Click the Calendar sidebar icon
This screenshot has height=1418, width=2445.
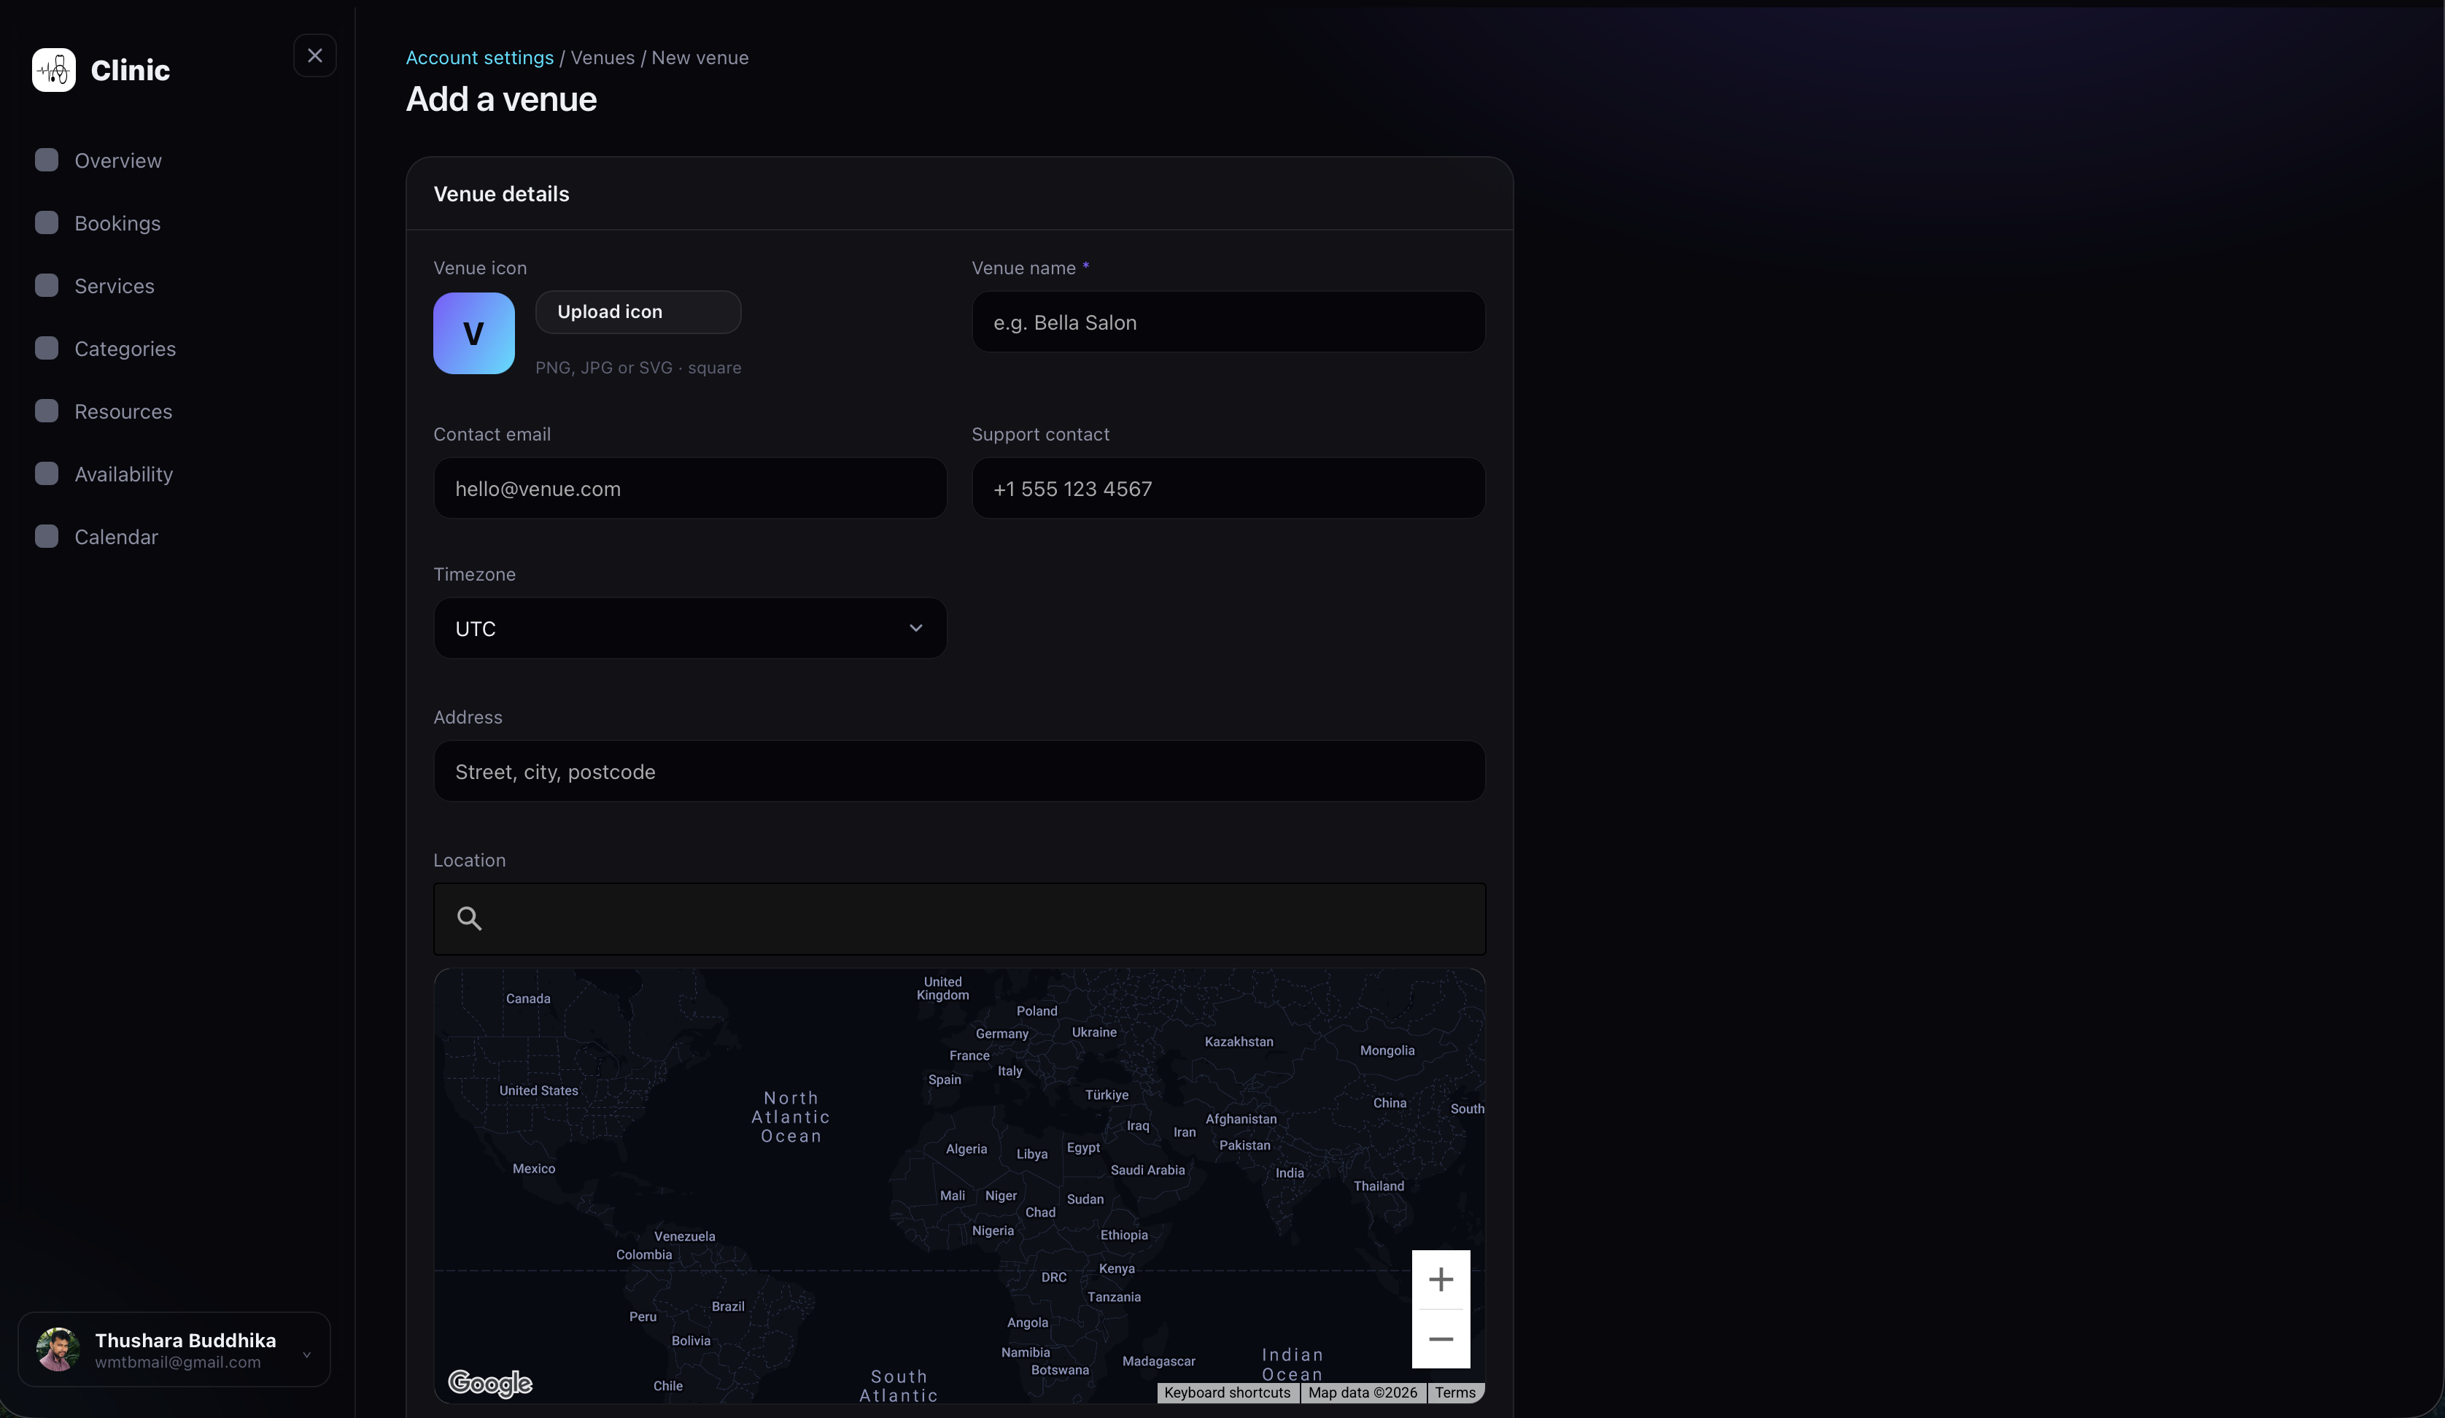(x=47, y=537)
